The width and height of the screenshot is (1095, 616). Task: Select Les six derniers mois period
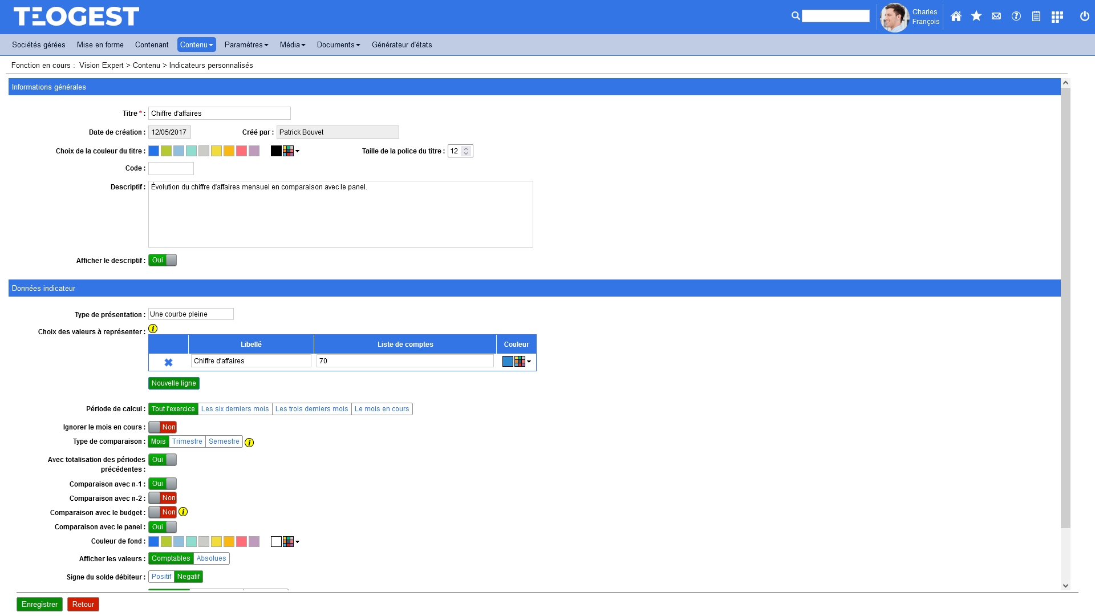point(235,409)
